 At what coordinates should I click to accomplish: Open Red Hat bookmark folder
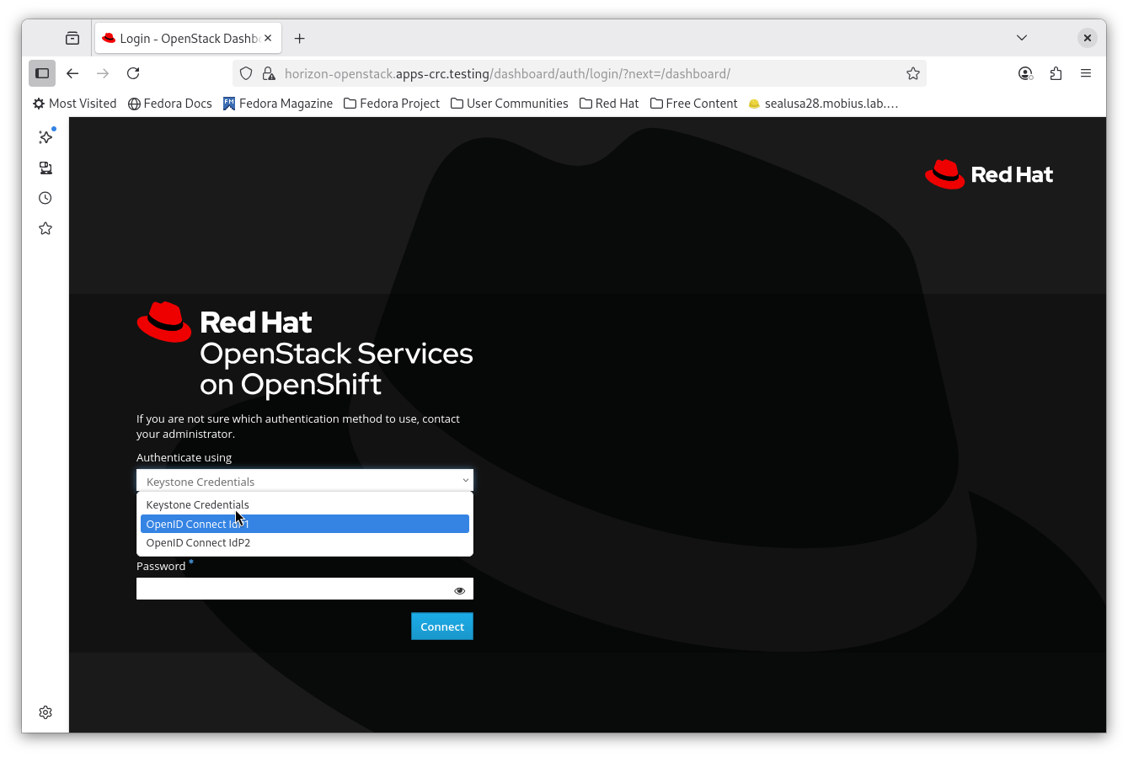[609, 104]
